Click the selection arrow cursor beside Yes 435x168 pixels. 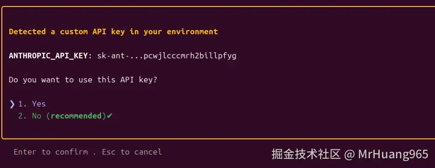point(12,104)
